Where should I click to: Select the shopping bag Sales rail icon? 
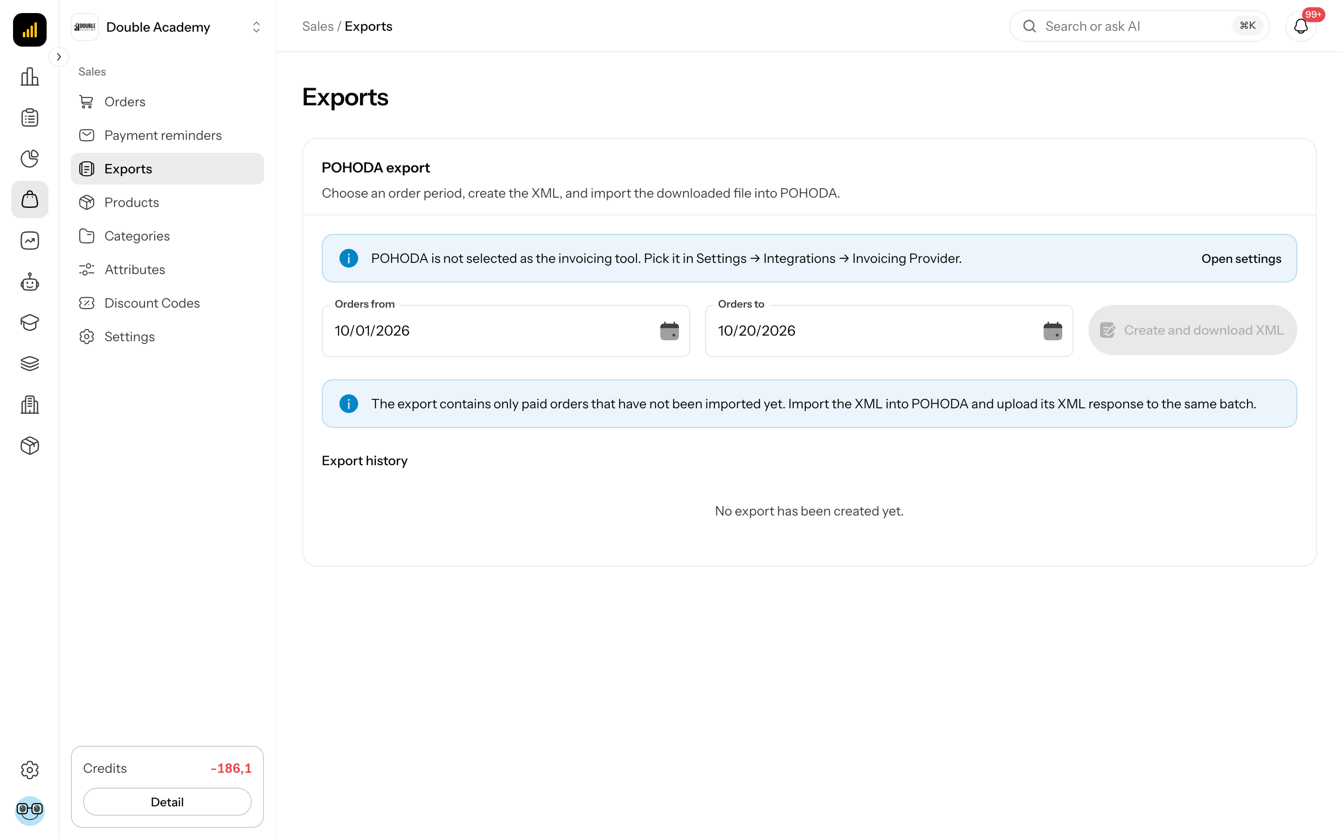[x=29, y=199]
